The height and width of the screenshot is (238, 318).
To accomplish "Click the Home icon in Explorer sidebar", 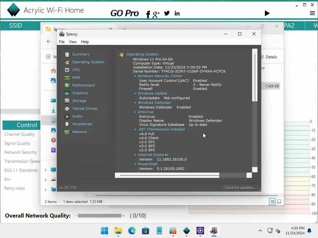I will [53, 71].
